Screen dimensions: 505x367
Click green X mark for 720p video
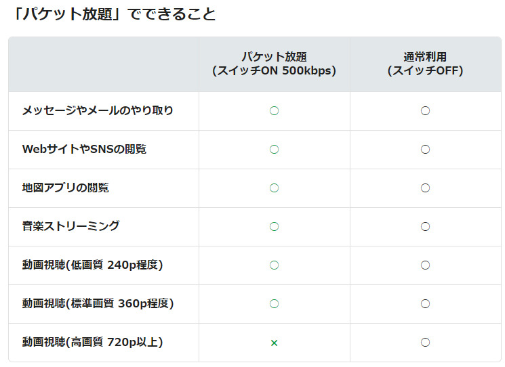click(x=274, y=343)
